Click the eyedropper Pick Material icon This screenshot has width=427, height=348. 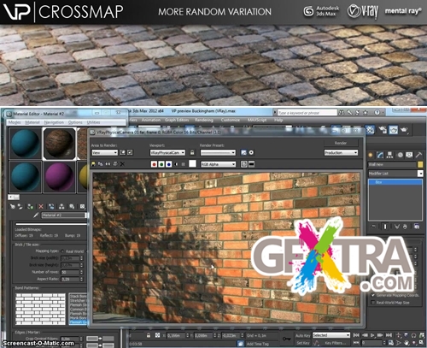pos(36,215)
